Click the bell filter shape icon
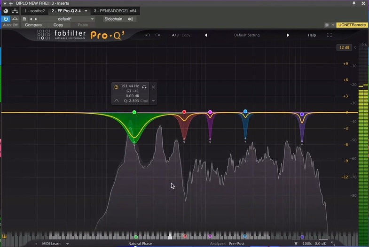Screen dimensions: 369x247 pyautogui.click(x=117, y=100)
